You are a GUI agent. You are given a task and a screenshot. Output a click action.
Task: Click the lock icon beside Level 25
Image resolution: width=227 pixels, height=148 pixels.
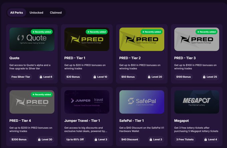click(x=204, y=77)
